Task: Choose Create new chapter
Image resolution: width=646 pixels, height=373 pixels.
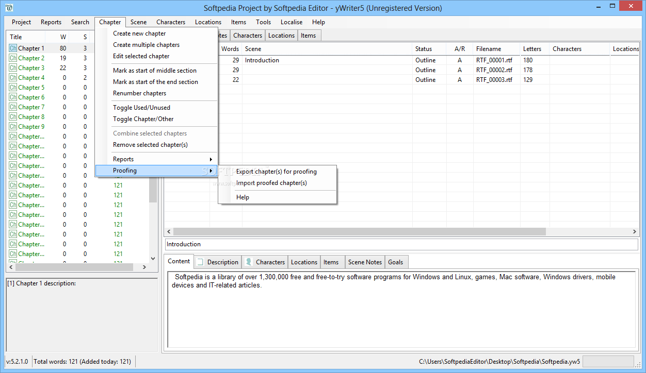Action: 156,33
